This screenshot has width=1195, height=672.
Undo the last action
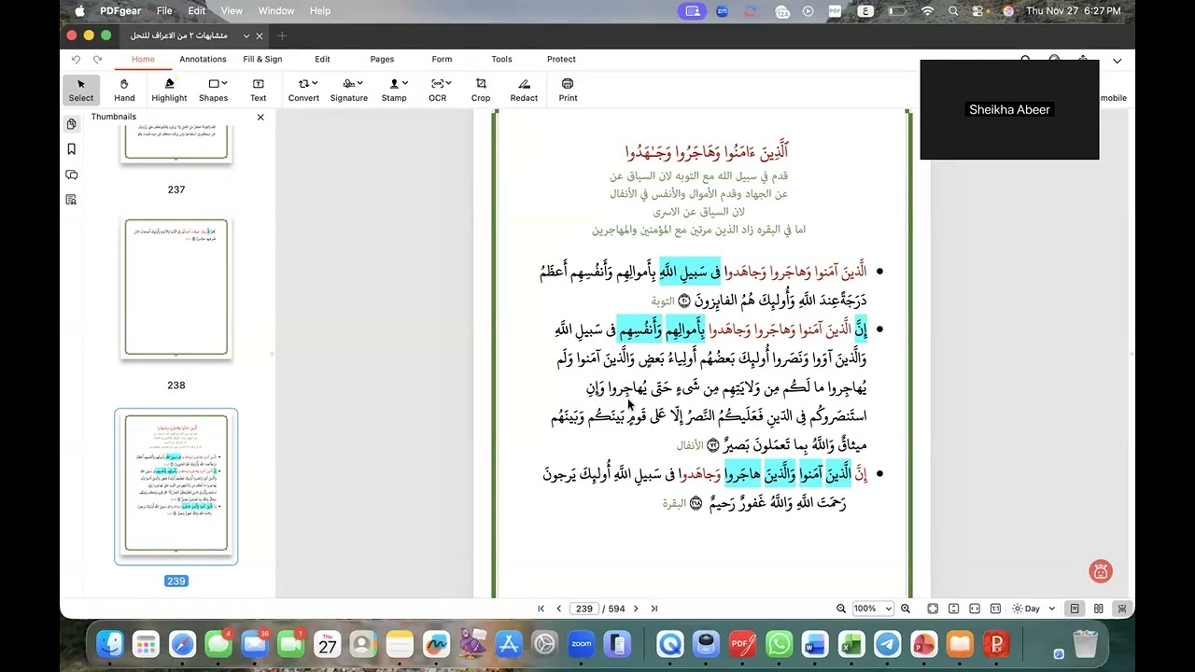click(76, 59)
